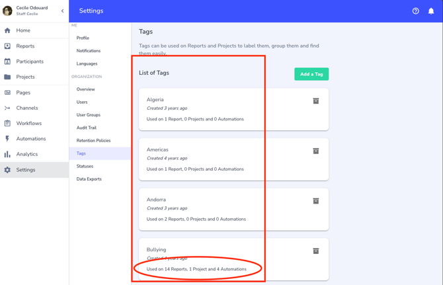Open Reports from the sidebar
443x285 pixels.
click(x=25, y=46)
